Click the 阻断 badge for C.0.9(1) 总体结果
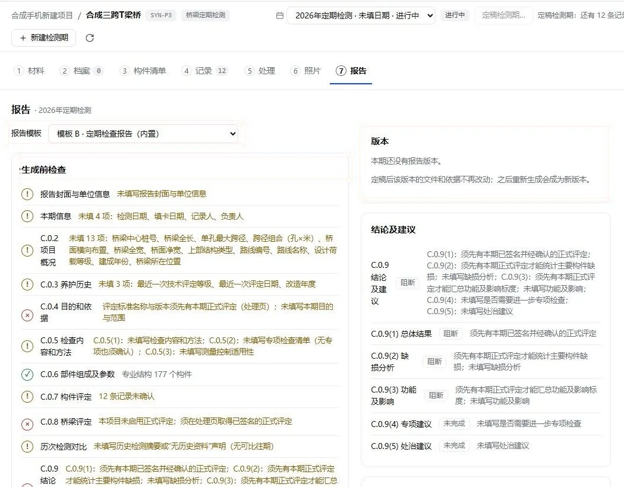 pos(450,334)
